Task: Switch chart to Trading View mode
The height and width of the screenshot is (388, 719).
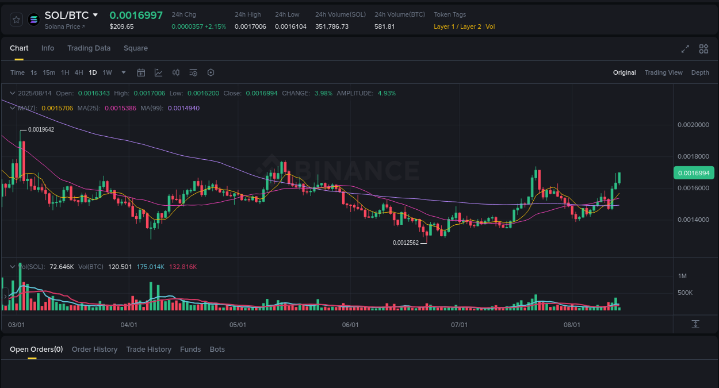Action: tap(663, 72)
